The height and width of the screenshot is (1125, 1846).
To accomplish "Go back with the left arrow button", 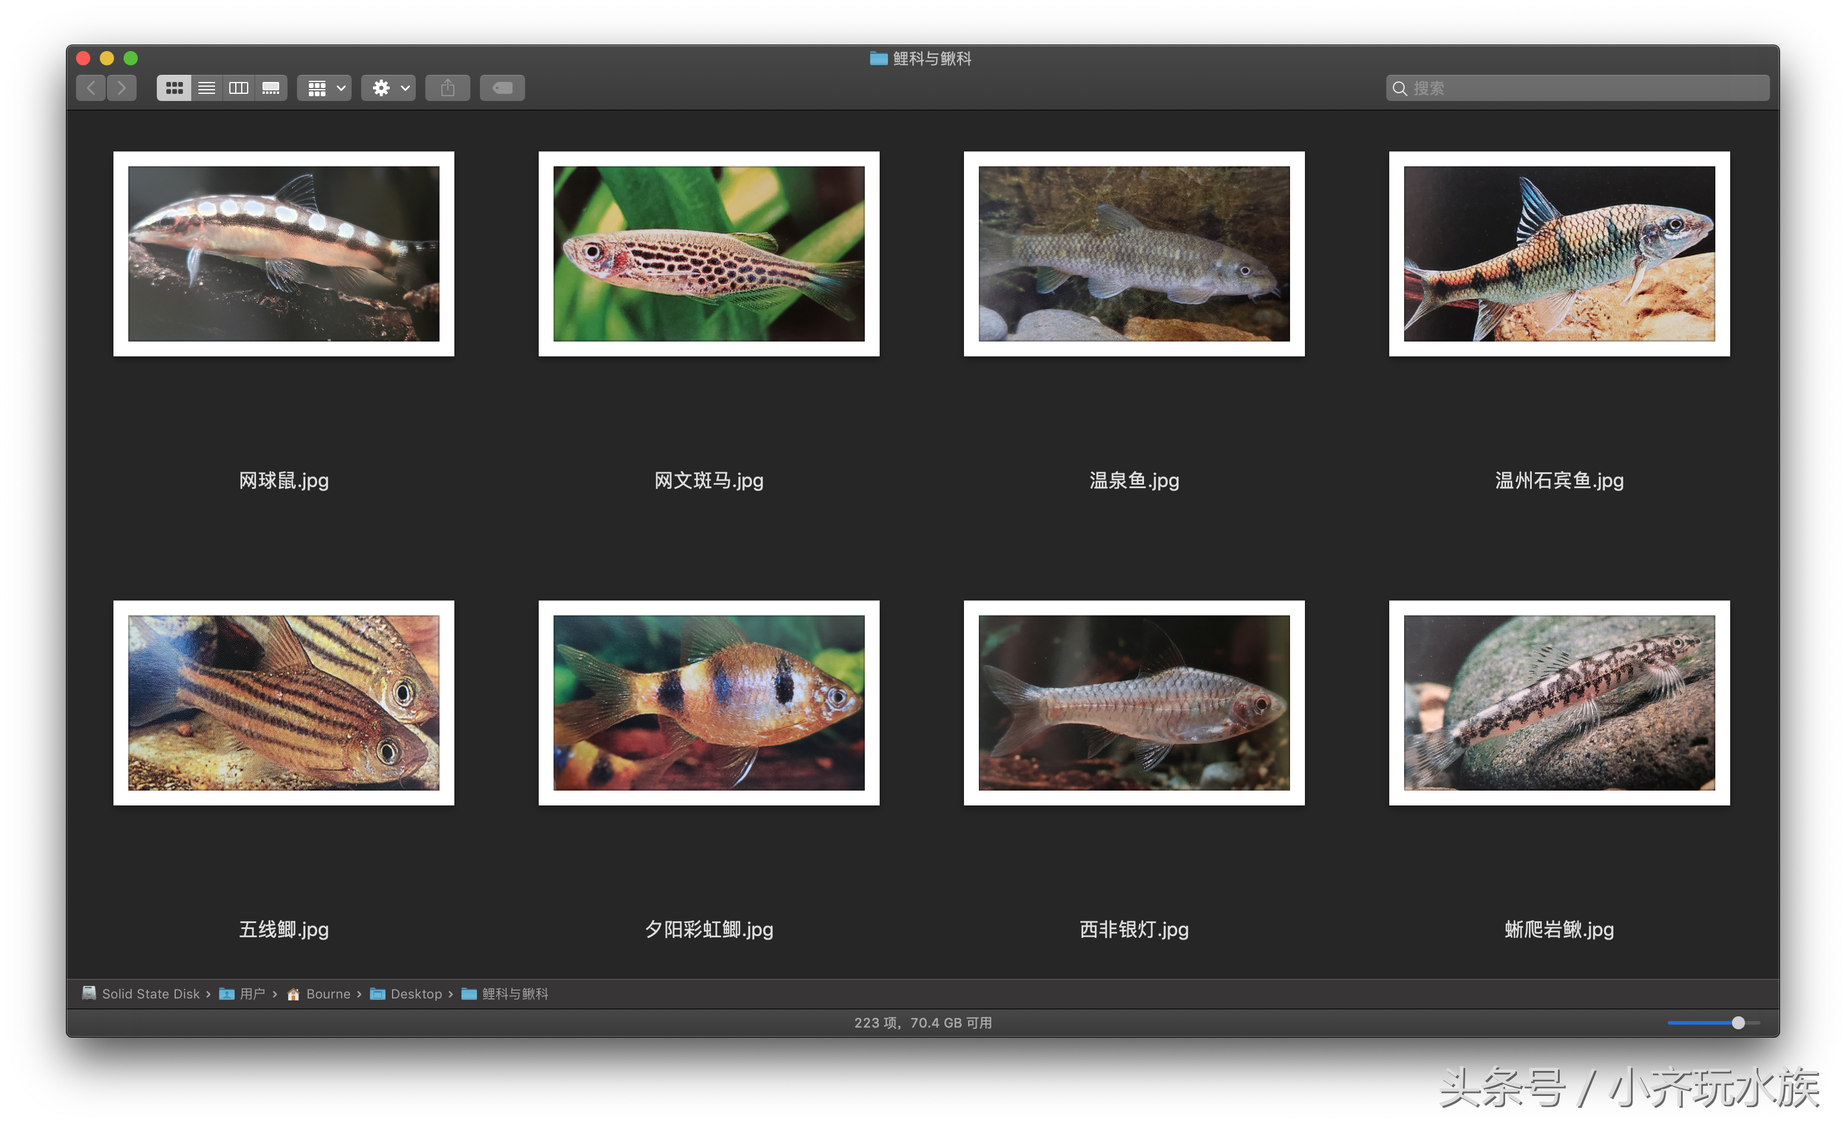I will [x=91, y=89].
